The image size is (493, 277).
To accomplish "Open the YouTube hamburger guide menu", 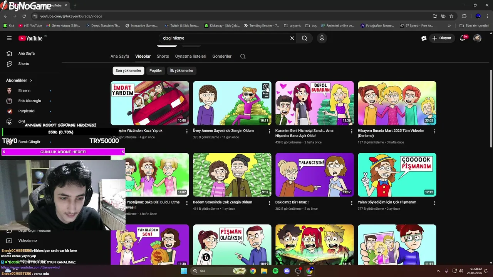I will coord(9,38).
